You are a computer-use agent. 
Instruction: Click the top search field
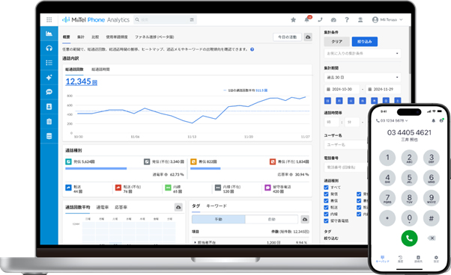pos(165,19)
